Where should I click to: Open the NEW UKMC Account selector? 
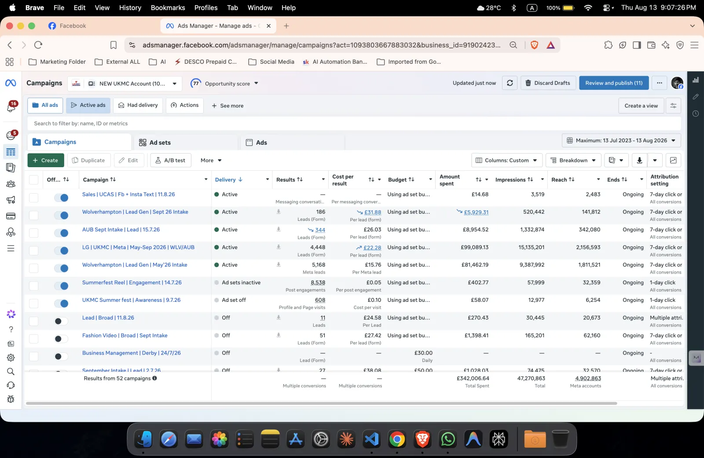(125, 84)
